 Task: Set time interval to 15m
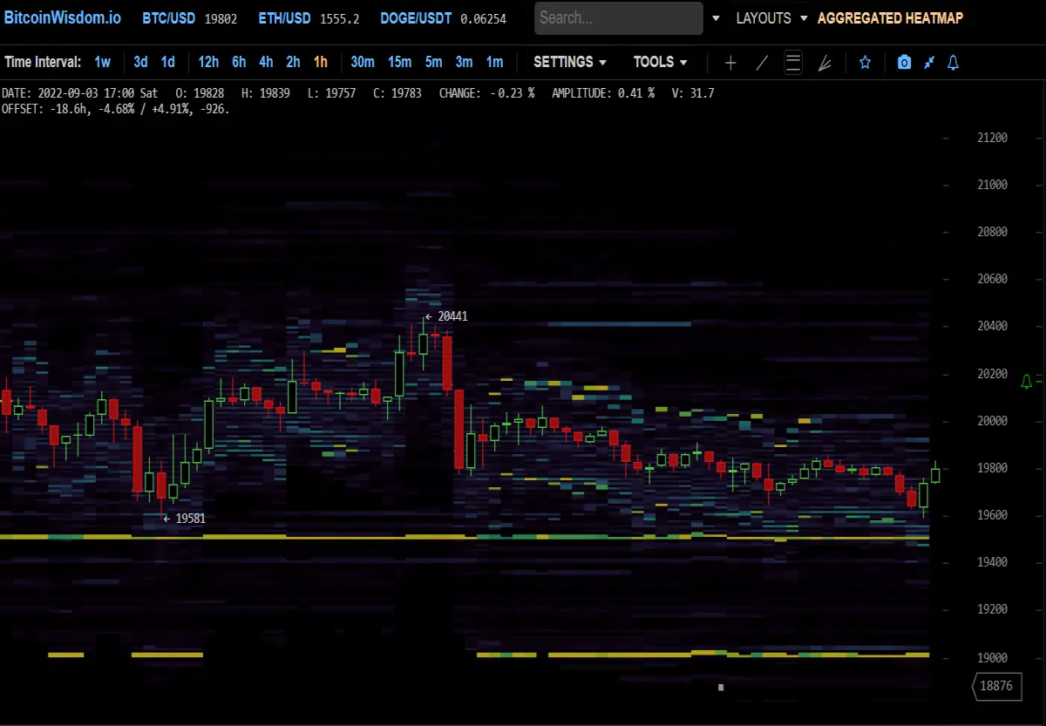[399, 62]
